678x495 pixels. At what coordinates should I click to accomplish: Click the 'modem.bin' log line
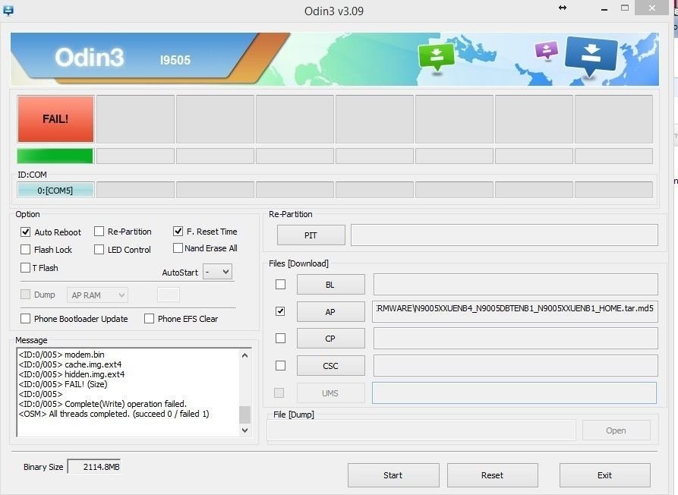point(61,355)
